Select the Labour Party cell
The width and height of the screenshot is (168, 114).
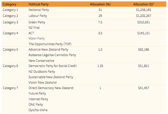(38, 16)
